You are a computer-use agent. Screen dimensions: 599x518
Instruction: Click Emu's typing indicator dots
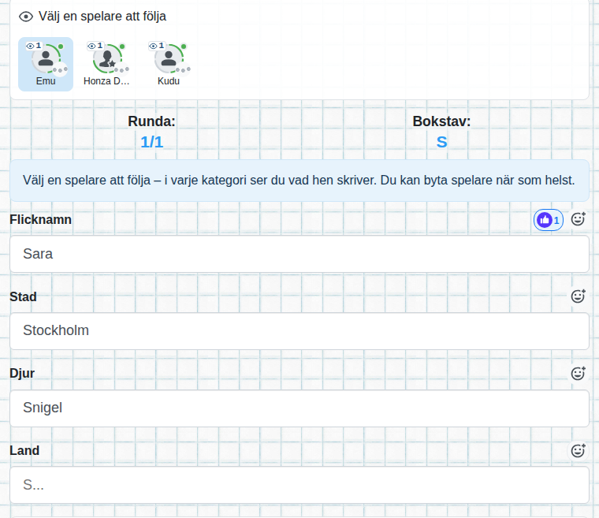point(60,70)
